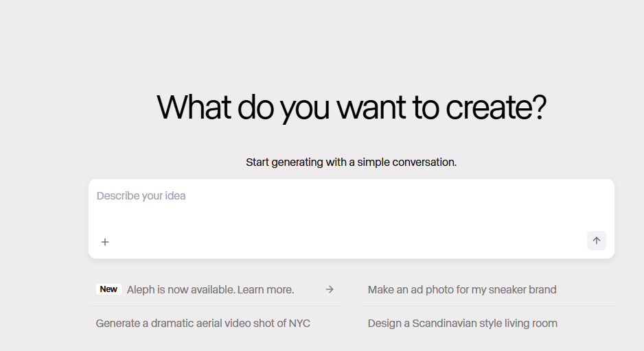Choose "Generate a dramatic aerial video shot of NYC"
644x351 pixels.
[x=203, y=323]
